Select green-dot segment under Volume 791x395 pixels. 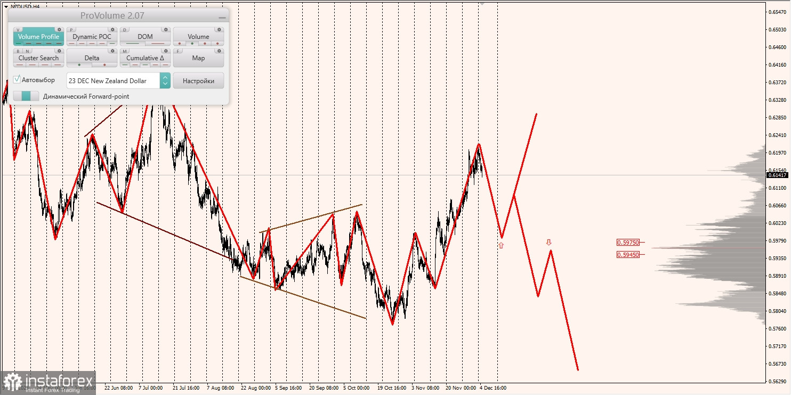point(192,43)
